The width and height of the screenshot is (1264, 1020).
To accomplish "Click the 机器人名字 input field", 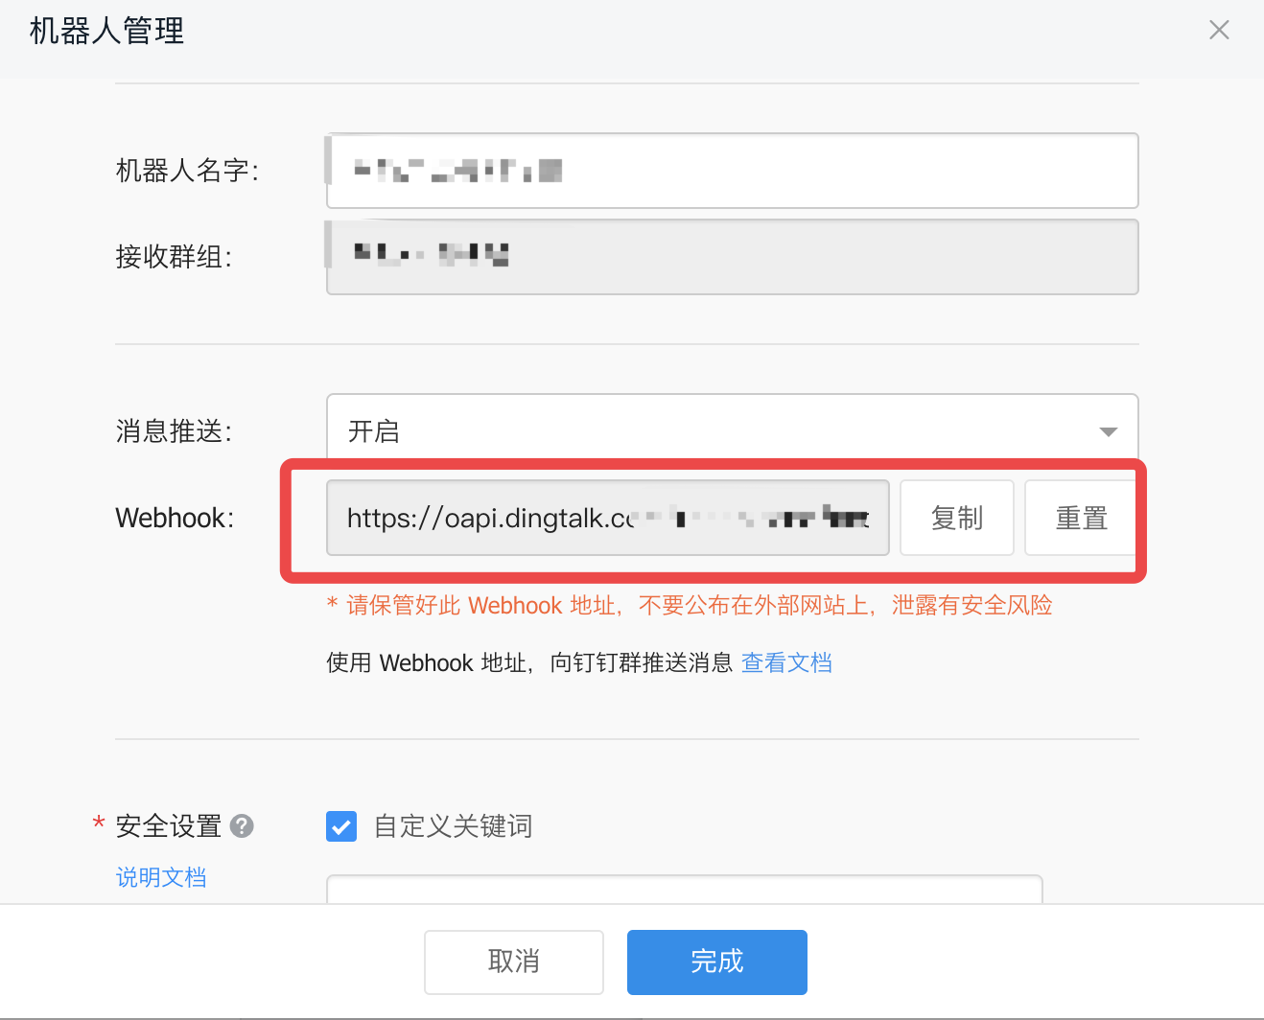I will click(x=733, y=171).
